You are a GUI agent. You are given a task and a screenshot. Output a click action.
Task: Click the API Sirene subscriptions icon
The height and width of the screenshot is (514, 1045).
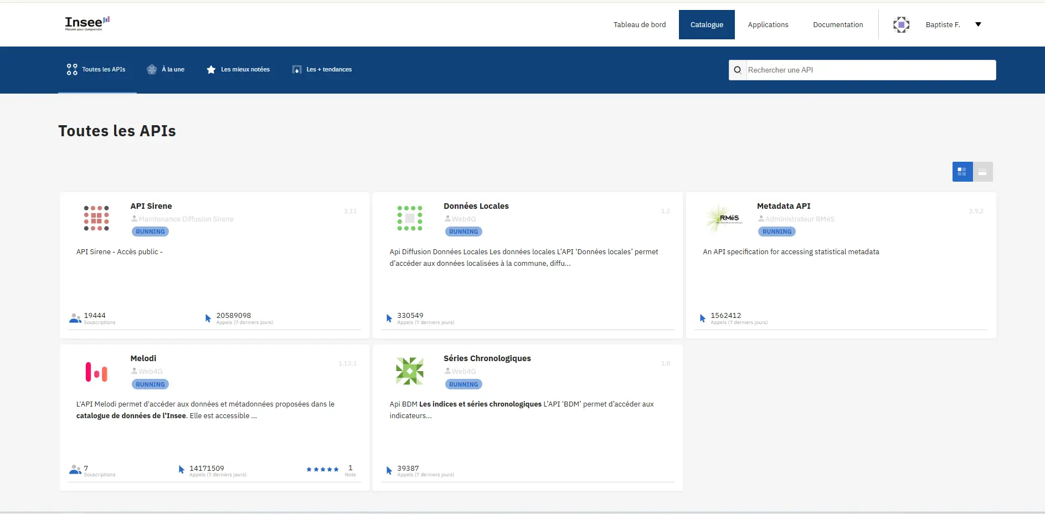coord(75,318)
